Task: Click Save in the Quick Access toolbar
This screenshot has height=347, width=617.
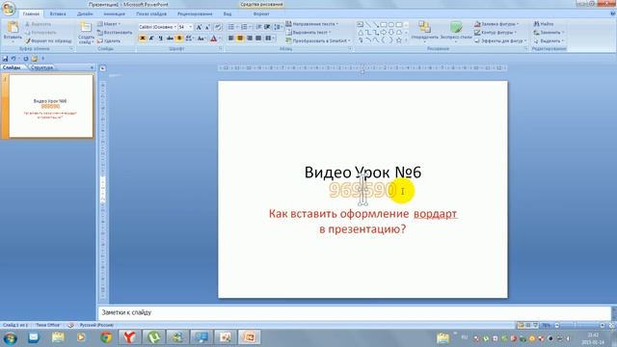Action: [5, 59]
